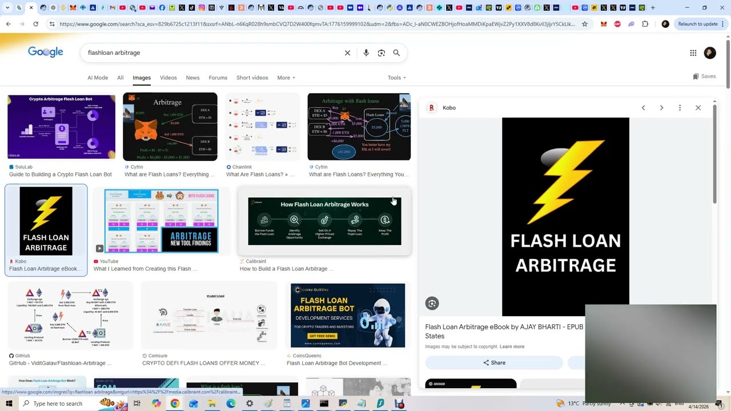Open Settings gear on the taskbar
The height and width of the screenshot is (411, 731).
(x=250, y=404)
